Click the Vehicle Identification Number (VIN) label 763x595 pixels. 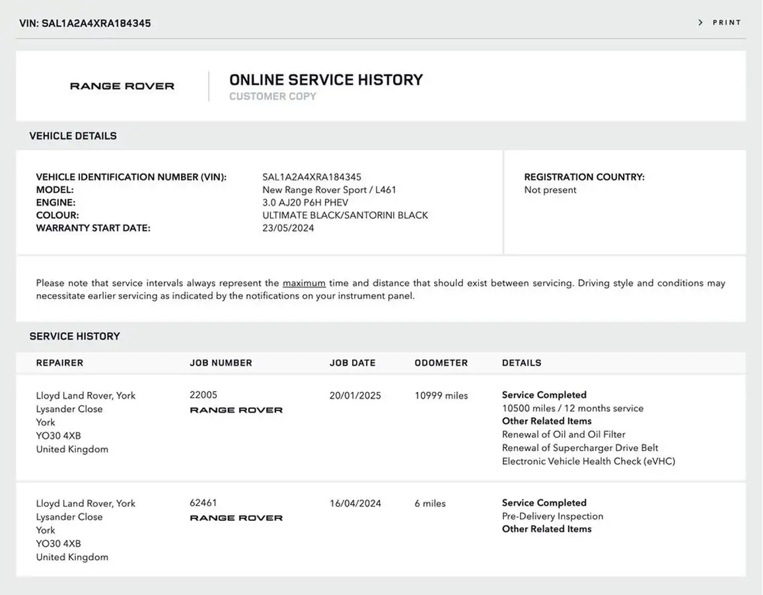click(x=131, y=177)
